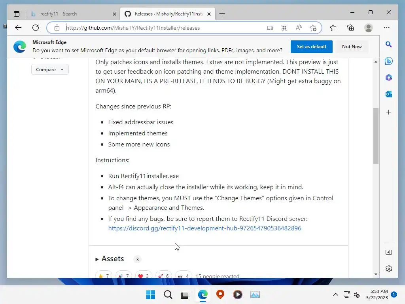The image size is (405, 304).
Task: Open the Task View taskbar icon
Action: pyautogui.click(x=184, y=295)
